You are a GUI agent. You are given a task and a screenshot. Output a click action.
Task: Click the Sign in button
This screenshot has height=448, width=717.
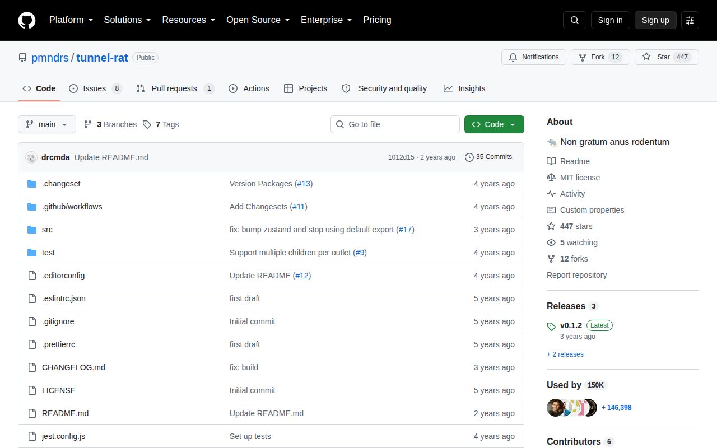(x=610, y=20)
